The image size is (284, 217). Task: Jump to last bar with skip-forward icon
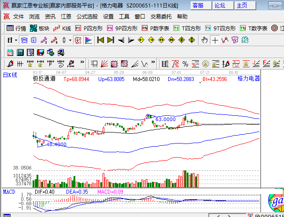click(x=111, y=40)
